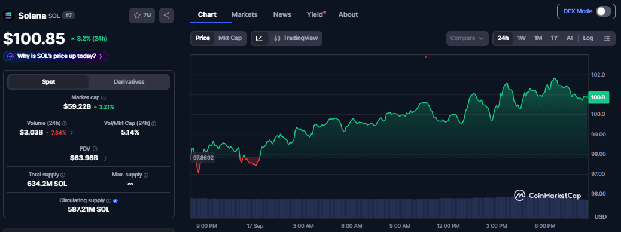Click info icon next to Circulating supply

click(x=108, y=201)
